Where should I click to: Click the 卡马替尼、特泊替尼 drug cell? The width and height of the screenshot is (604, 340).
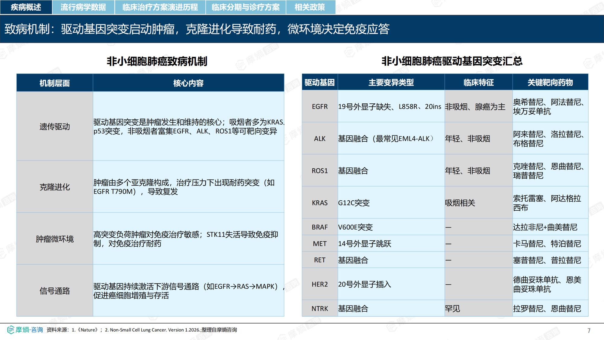(550, 243)
